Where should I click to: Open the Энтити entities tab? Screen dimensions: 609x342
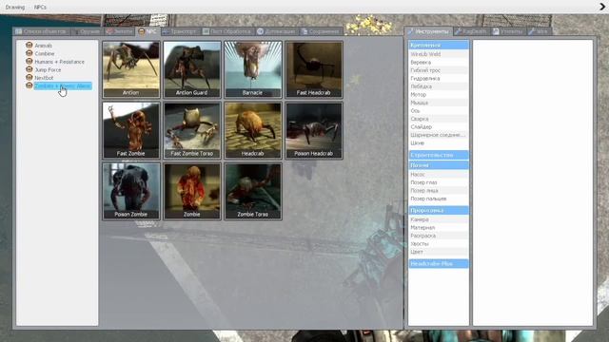pos(120,31)
